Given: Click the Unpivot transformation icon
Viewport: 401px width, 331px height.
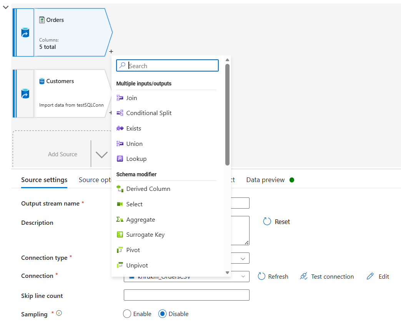Looking at the screenshot, I should (120, 265).
